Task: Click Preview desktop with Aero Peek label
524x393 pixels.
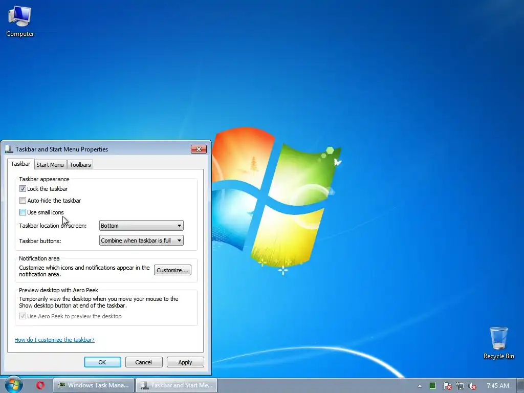Action: click(58, 290)
